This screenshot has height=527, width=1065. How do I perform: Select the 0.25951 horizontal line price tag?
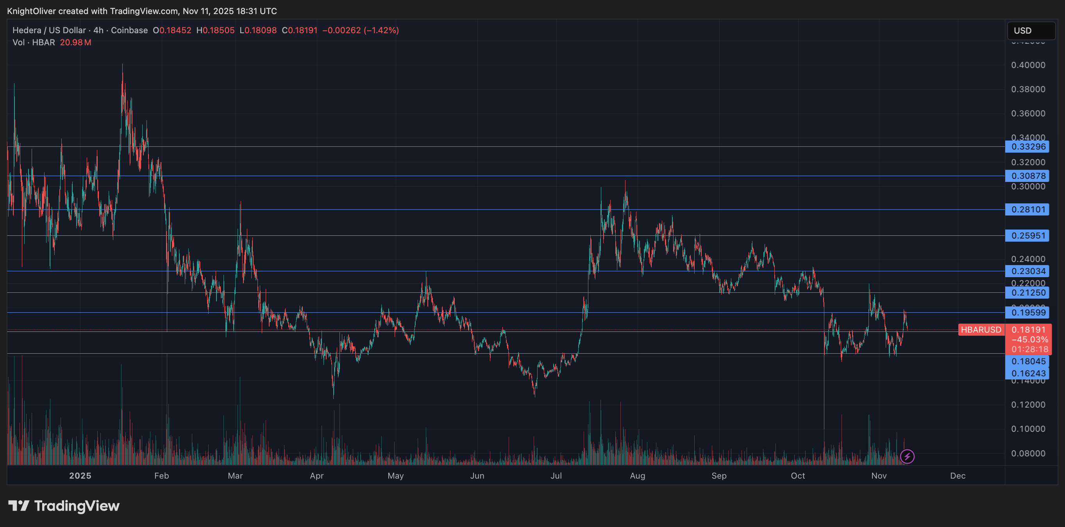[1027, 236]
